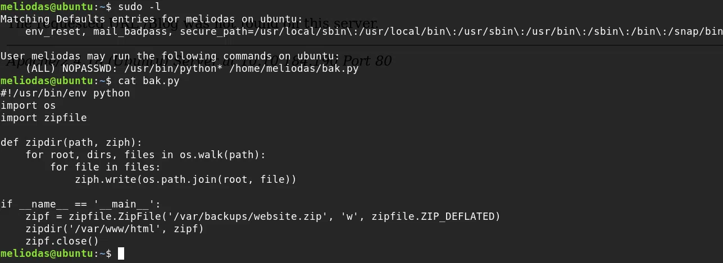Click the "zipdir('/var/www/html', zipf)" call
Viewport: 723px width, 263px height.
click(115, 229)
